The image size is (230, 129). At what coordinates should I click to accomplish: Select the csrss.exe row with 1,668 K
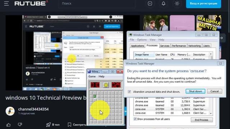[x=171, y=113]
